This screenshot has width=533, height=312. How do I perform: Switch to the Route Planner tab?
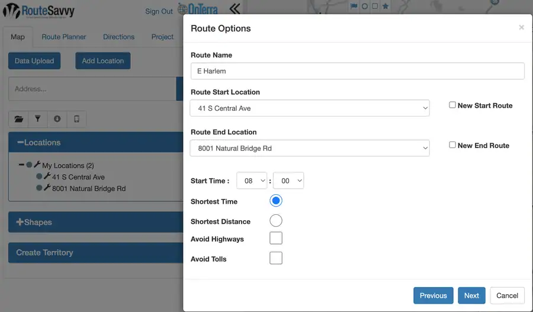coord(64,37)
